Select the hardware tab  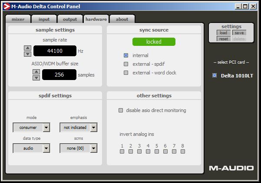coord(96,19)
